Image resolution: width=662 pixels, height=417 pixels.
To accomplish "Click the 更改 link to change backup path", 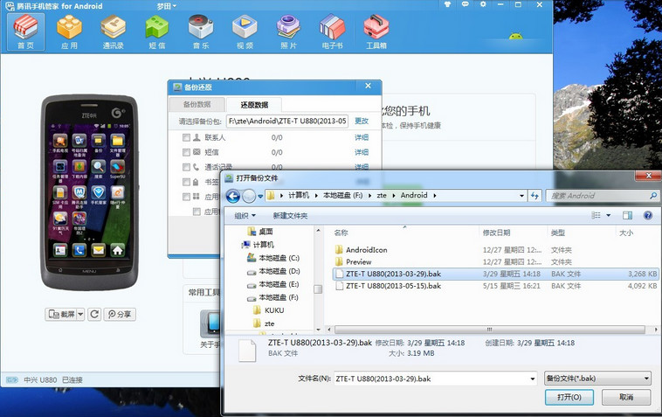I will click(362, 122).
